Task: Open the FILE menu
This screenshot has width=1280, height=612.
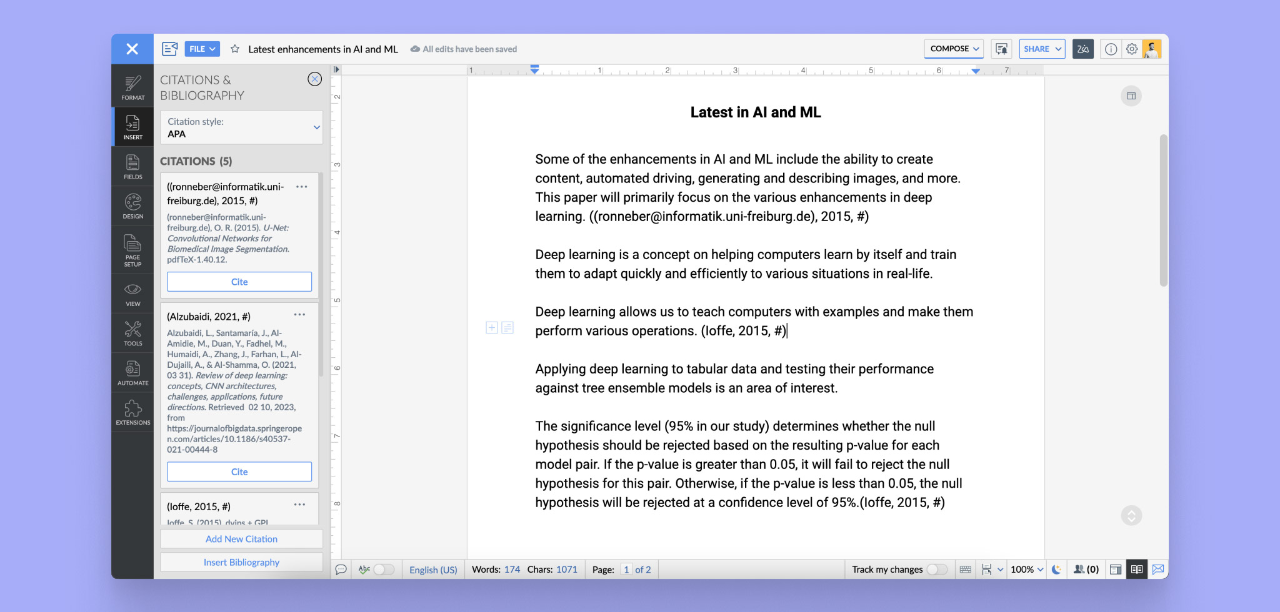Action: pos(202,49)
